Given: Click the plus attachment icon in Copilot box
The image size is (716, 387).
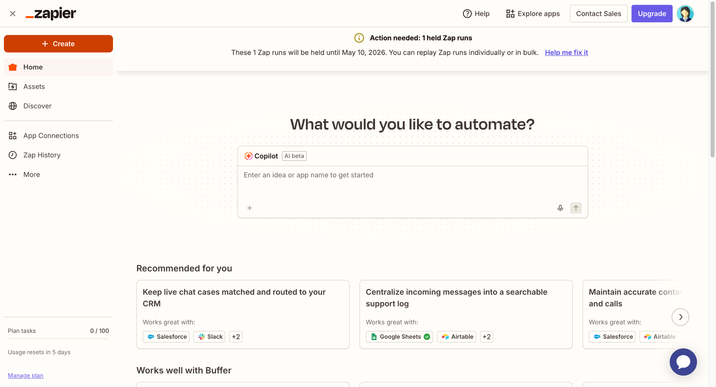Looking at the screenshot, I should [249, 208].
